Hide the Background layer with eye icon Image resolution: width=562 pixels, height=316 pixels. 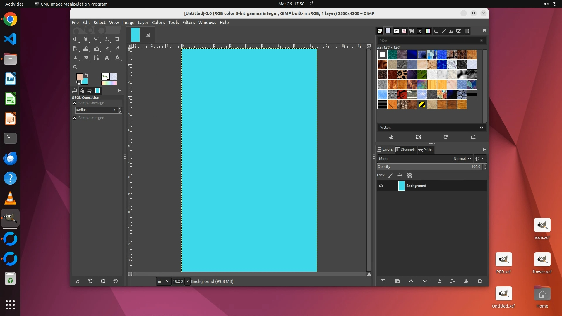point(381,186)
